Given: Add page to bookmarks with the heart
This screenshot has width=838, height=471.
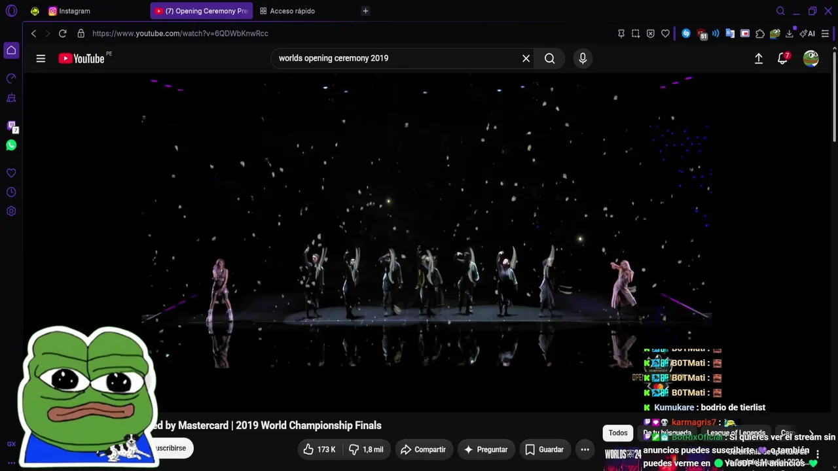Looking at the screenshot, I should pos(665,33).
